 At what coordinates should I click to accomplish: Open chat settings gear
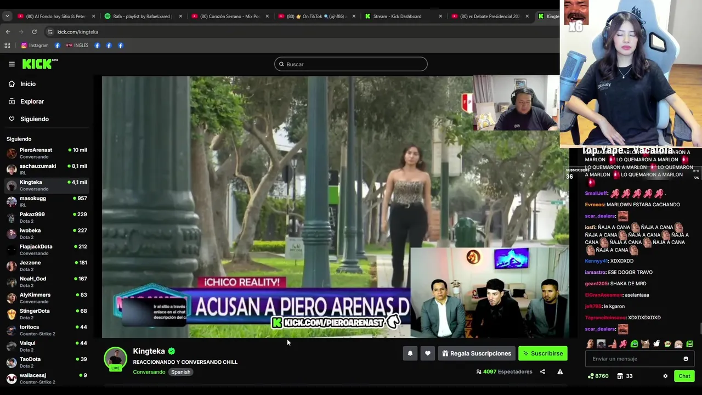(665, 376)
